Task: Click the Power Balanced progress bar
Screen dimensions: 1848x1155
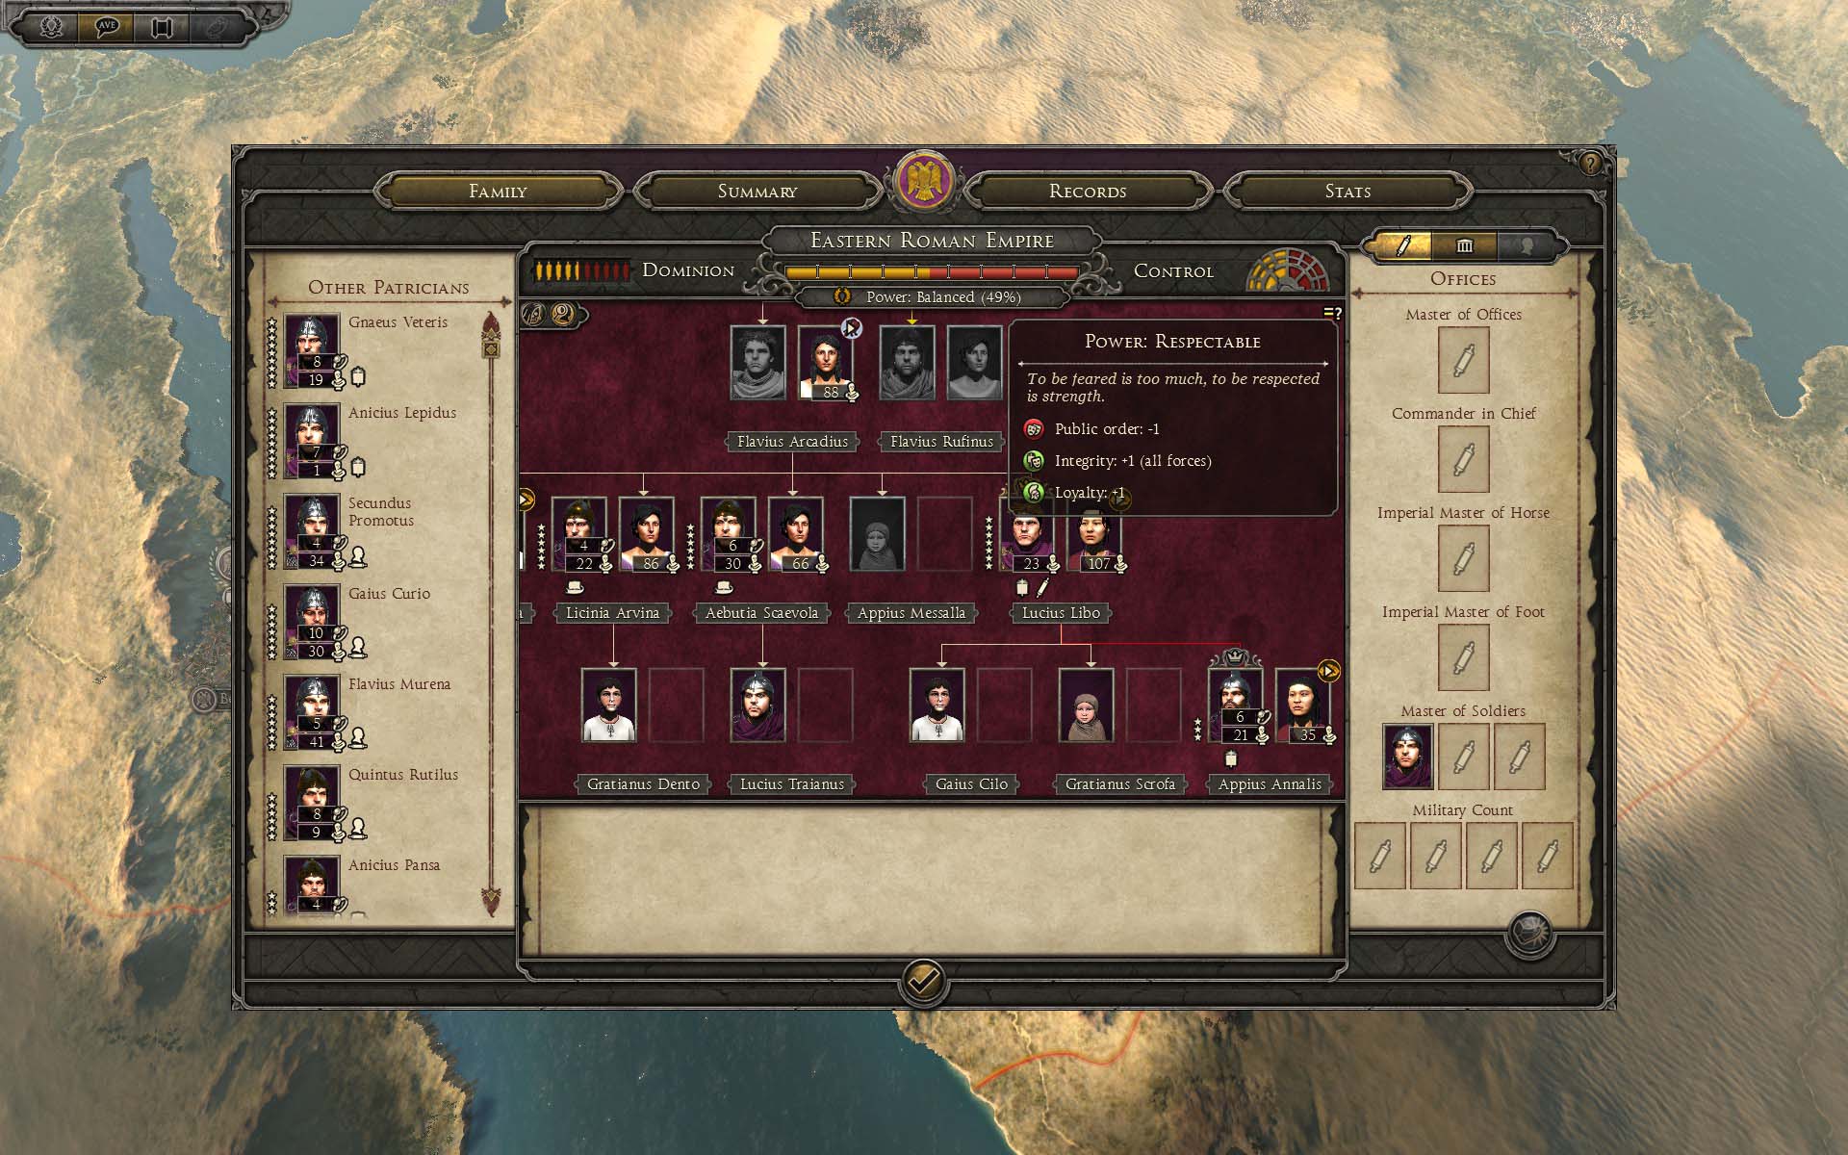Action: (x=932, y=273)
